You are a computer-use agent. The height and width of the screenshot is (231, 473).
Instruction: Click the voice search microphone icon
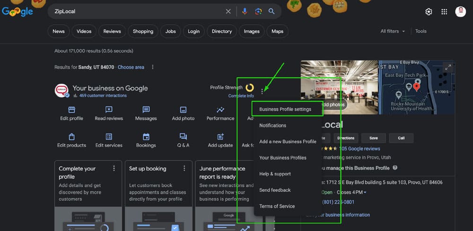(x=245, y=11)
